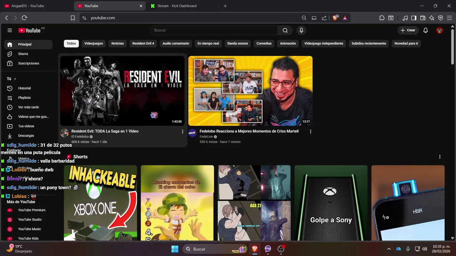Open Resident Evil La Saga thumbnail

(122, 91)
